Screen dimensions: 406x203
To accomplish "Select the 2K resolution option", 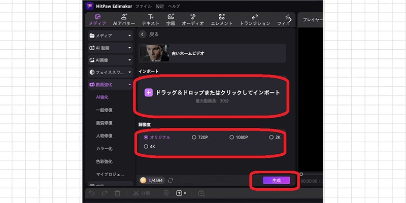I will pos(275,138).
